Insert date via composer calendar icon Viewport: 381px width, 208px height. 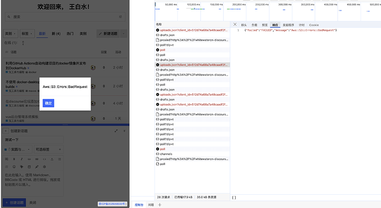point(29,167)
